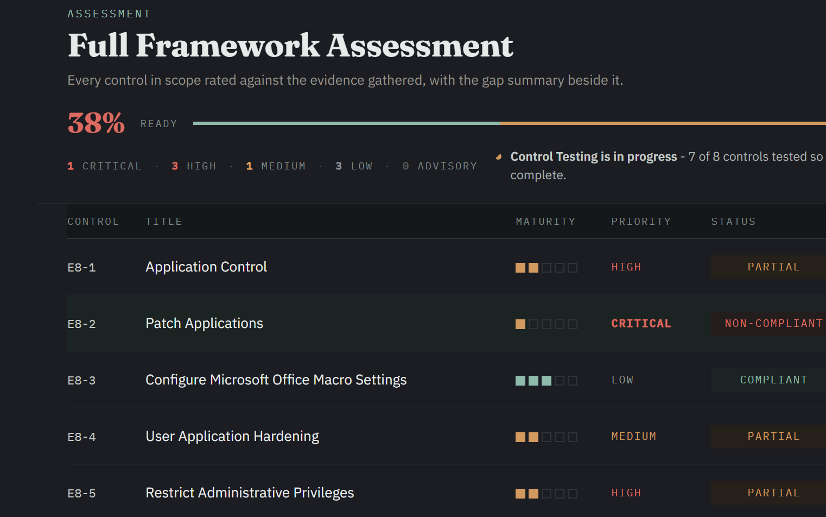
Task: Click maturity squares for Office Macro Settings
Action: [x=546, y=381]
